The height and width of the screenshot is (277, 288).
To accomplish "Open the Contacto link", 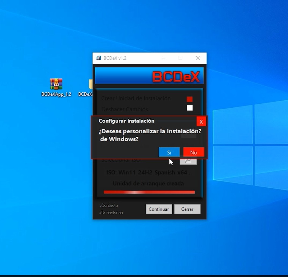I will point(108,205).
